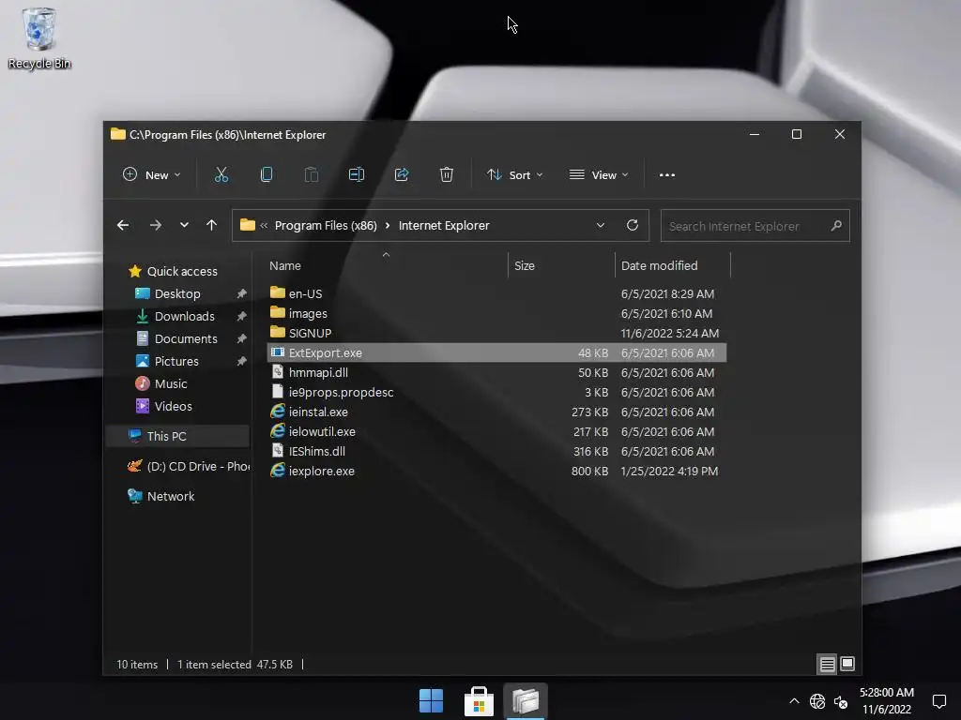The height and width of the screenshot is (720, 961).
Task: Select the images folder row
Action: coord(496,313)
